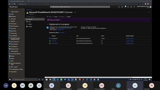Click the Cancel deployment button
This screenshot has height=90, width=160.
pyautogui.click(x=55, y=17)
